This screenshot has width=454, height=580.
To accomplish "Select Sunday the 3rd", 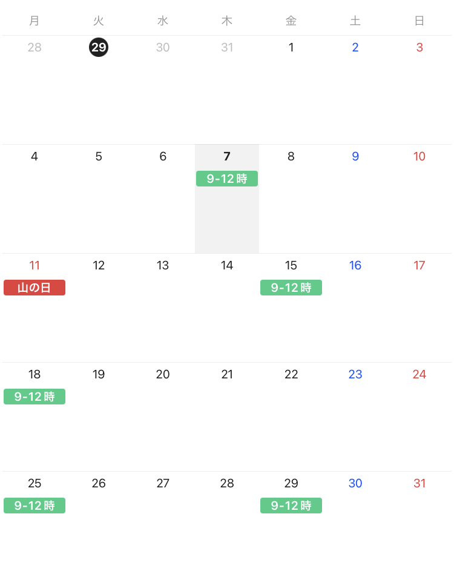I will 419,47.
